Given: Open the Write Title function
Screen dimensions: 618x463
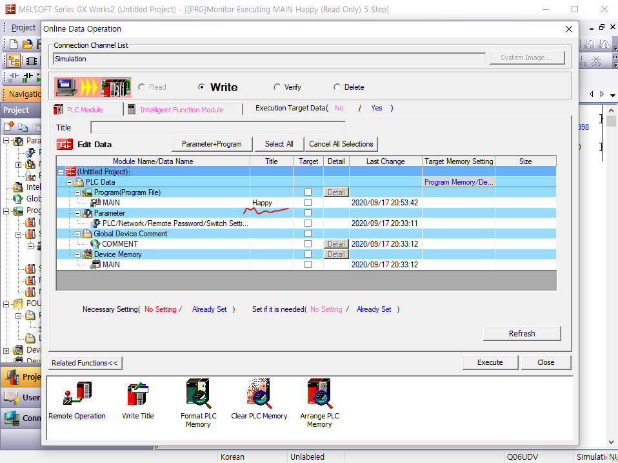Looking at the screenshot, I should (138, 400).
